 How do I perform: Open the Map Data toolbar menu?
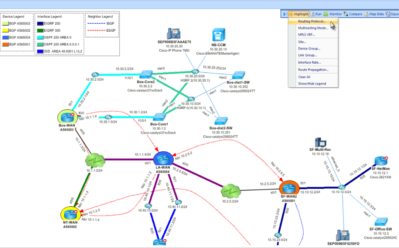374,14
